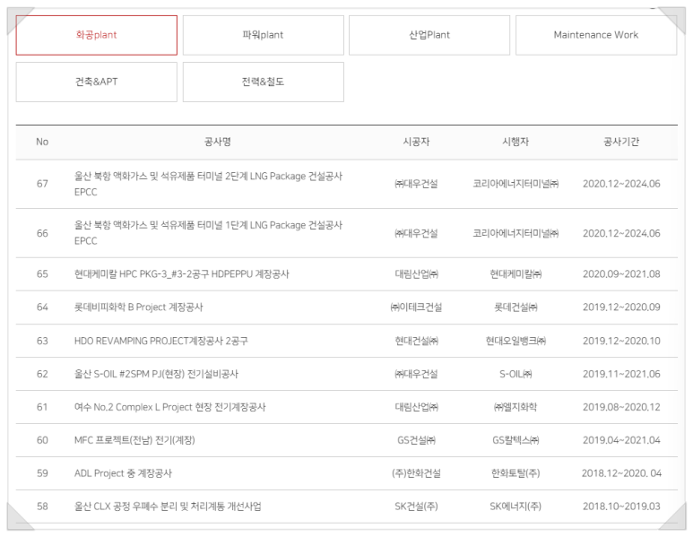The width and height of the screenshot is (693, 537).
Task: Select 롯데비피화학 B Project 계장공사
Action: pyautogui.click(x=138, y=307)
